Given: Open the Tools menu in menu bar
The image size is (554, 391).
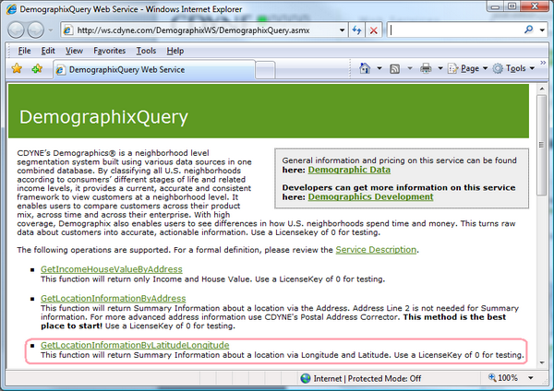Looking at the screenshot, I should [x=146, y=51].
